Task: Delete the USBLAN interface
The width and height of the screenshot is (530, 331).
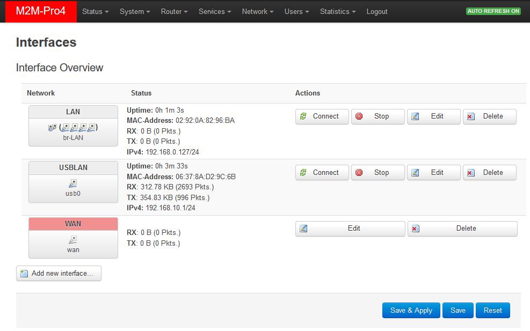Action: [x=489, y=173]
